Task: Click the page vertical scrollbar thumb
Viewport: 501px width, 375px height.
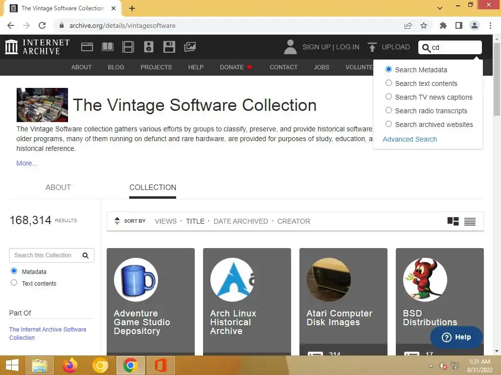Action: [497, 79]
